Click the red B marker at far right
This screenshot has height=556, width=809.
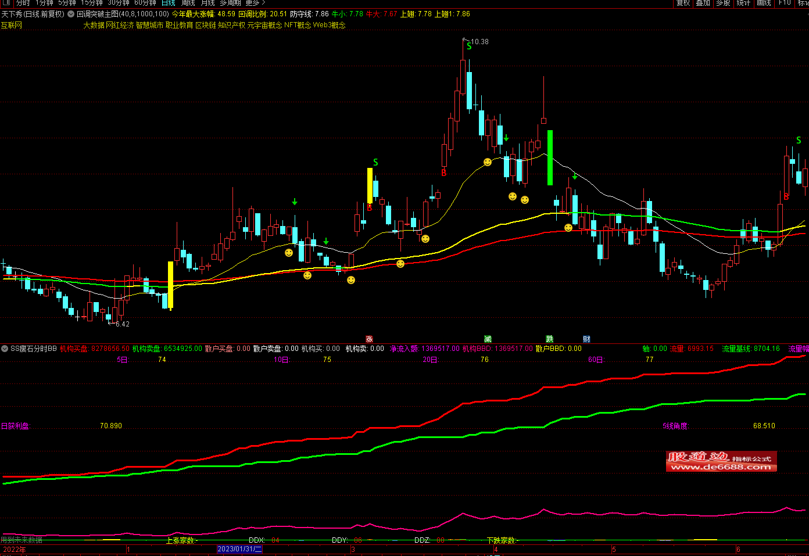786,197
